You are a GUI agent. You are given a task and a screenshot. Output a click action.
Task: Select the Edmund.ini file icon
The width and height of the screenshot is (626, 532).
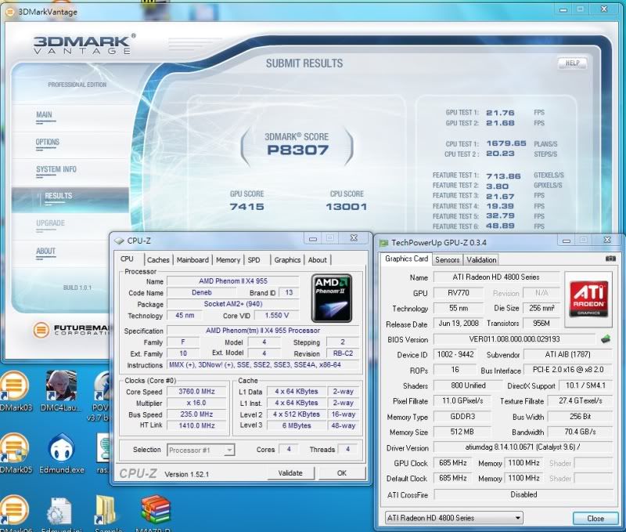(x=61, y=514)
